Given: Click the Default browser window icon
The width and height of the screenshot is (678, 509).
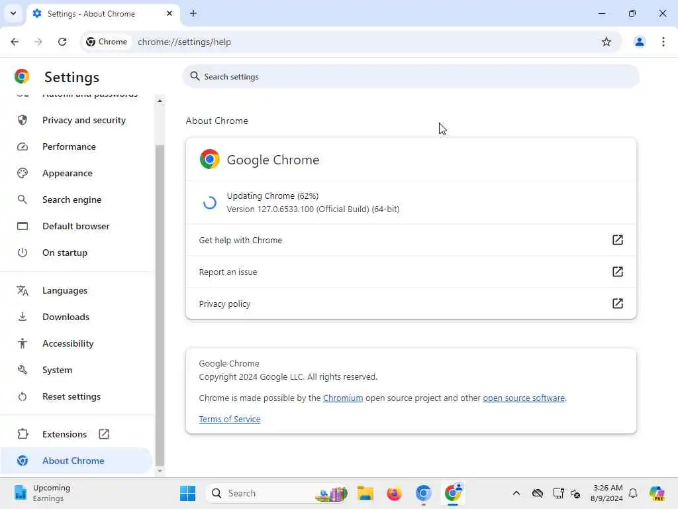Looking at the screenshot, I should pos(23,226).
